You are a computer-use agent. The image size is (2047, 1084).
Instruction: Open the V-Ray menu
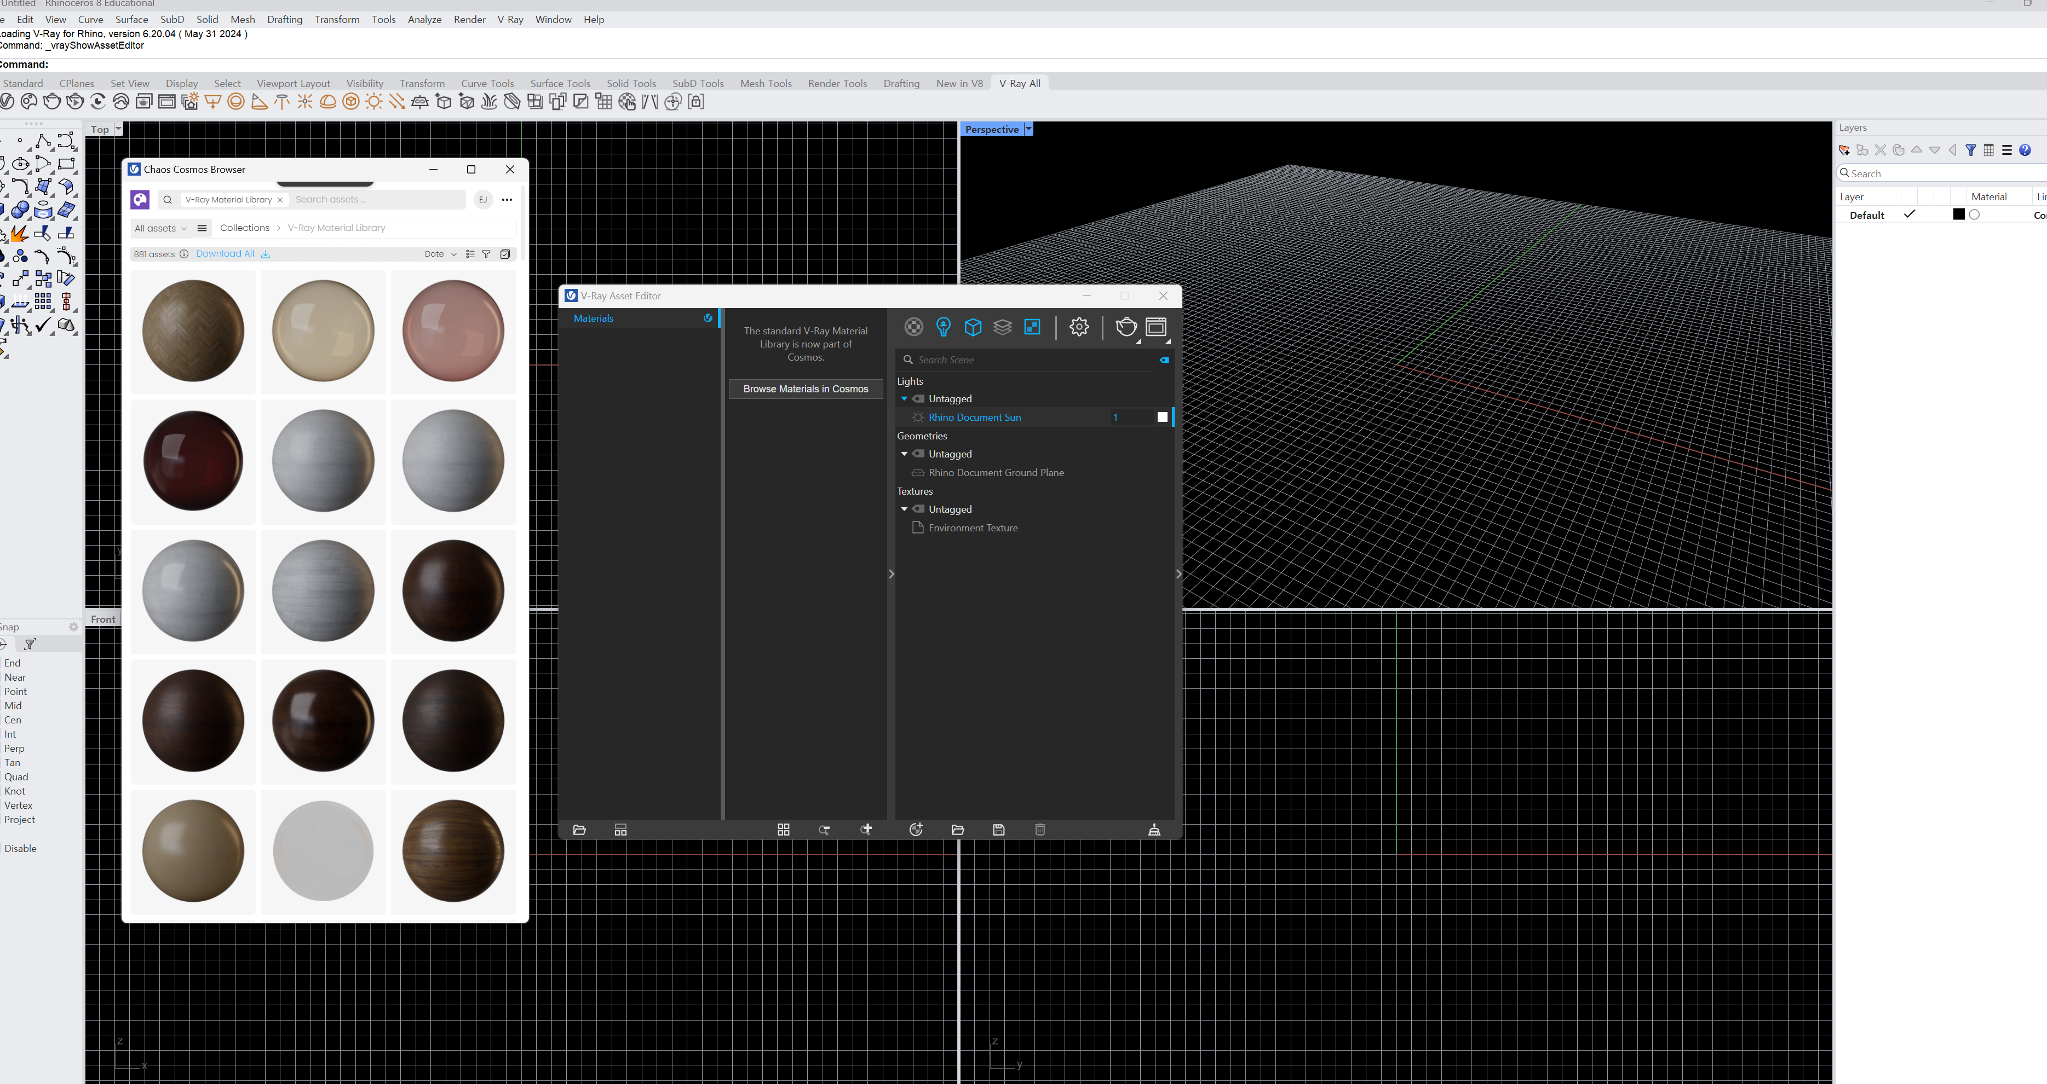[510, 19]
